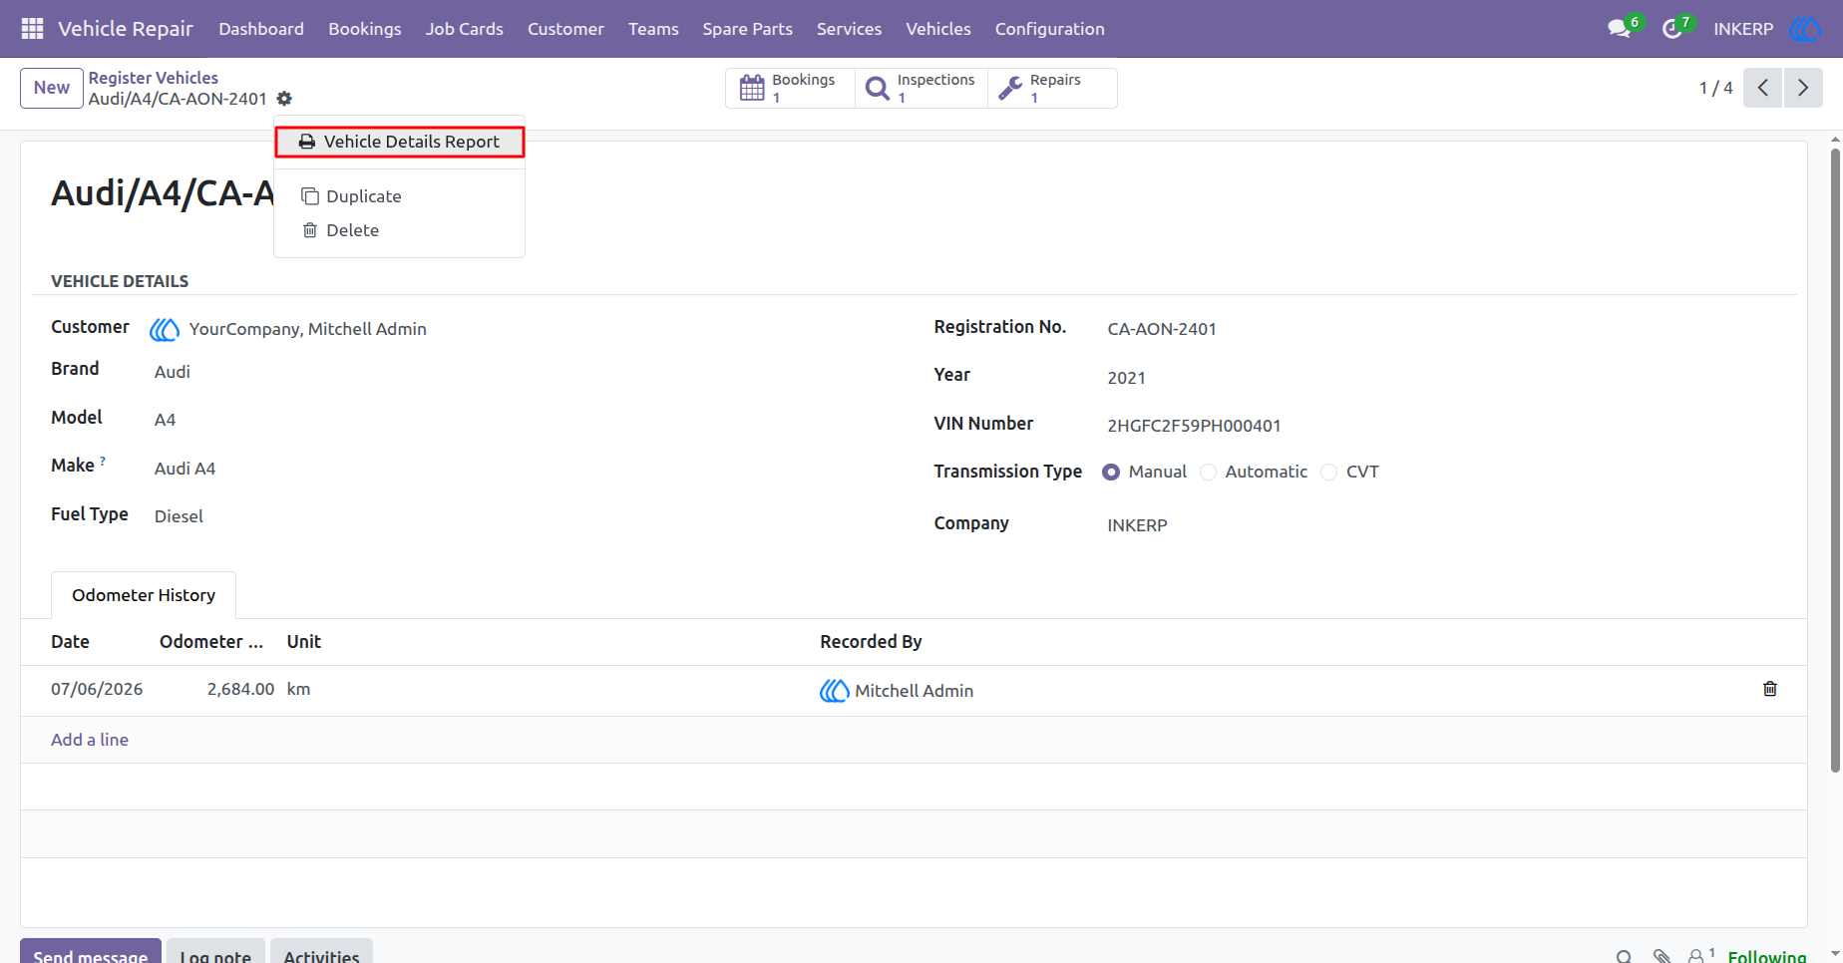Select Automatic transmission type
Screen dimensions: 1843x963
pos(1209,473)
